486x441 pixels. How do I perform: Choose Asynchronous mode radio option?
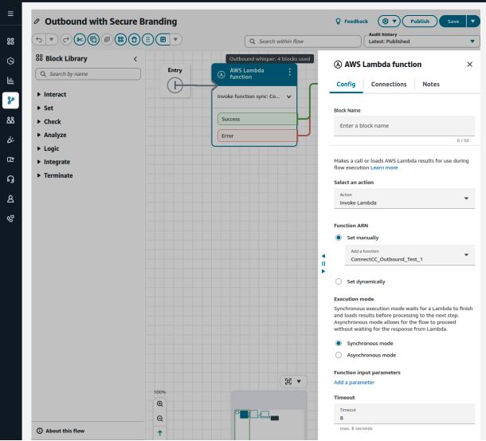click(x=339, y=356)
